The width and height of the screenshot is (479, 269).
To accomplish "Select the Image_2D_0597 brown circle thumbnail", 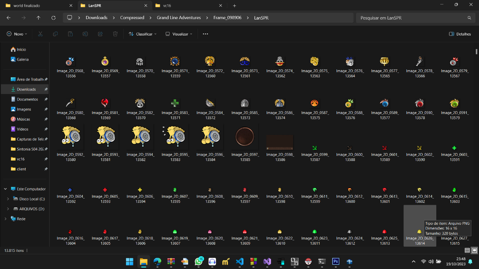I will pyautogui.click(x=245, y=137).
